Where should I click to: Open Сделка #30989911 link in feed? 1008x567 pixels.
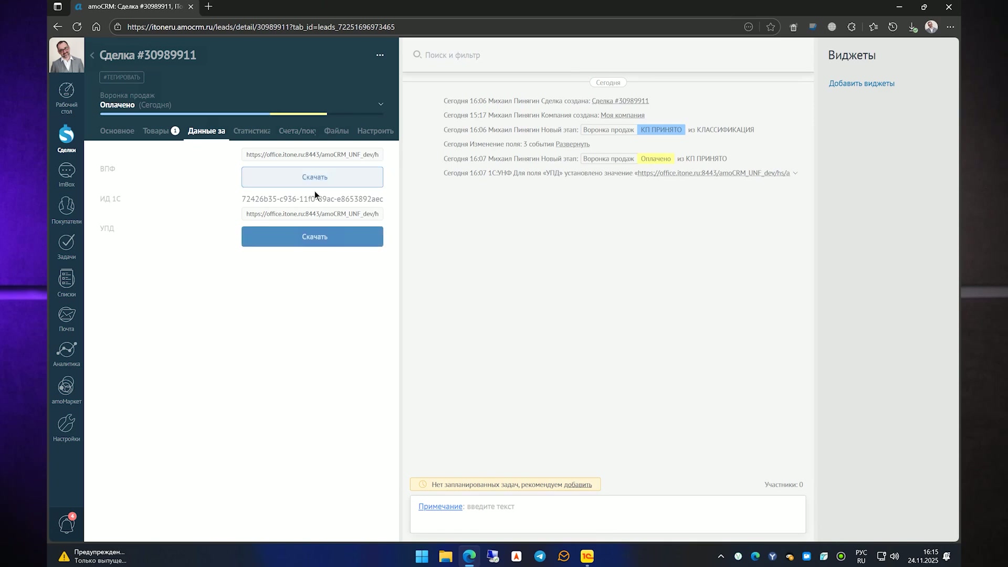tap(620, 101)
